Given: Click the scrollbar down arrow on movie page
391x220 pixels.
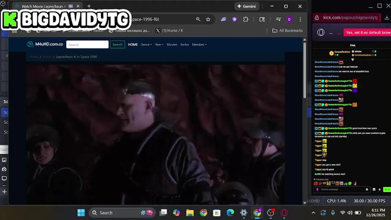Looking at the screenshot, I should tap(304, 202).
